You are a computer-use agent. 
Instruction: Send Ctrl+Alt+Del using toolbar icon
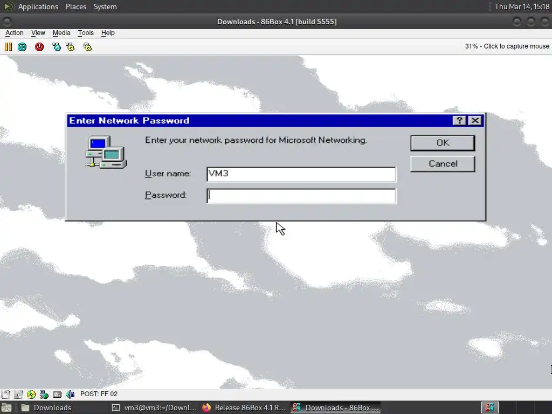tap(56, 47)
